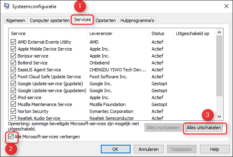Click the Alles uitschakelen button

point(204,128)
